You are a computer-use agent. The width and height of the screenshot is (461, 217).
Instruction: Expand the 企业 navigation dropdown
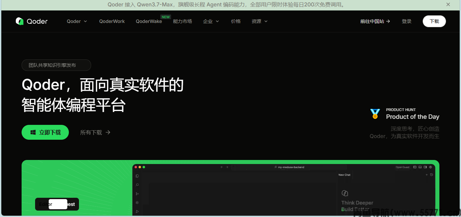(x=211, y=21)
